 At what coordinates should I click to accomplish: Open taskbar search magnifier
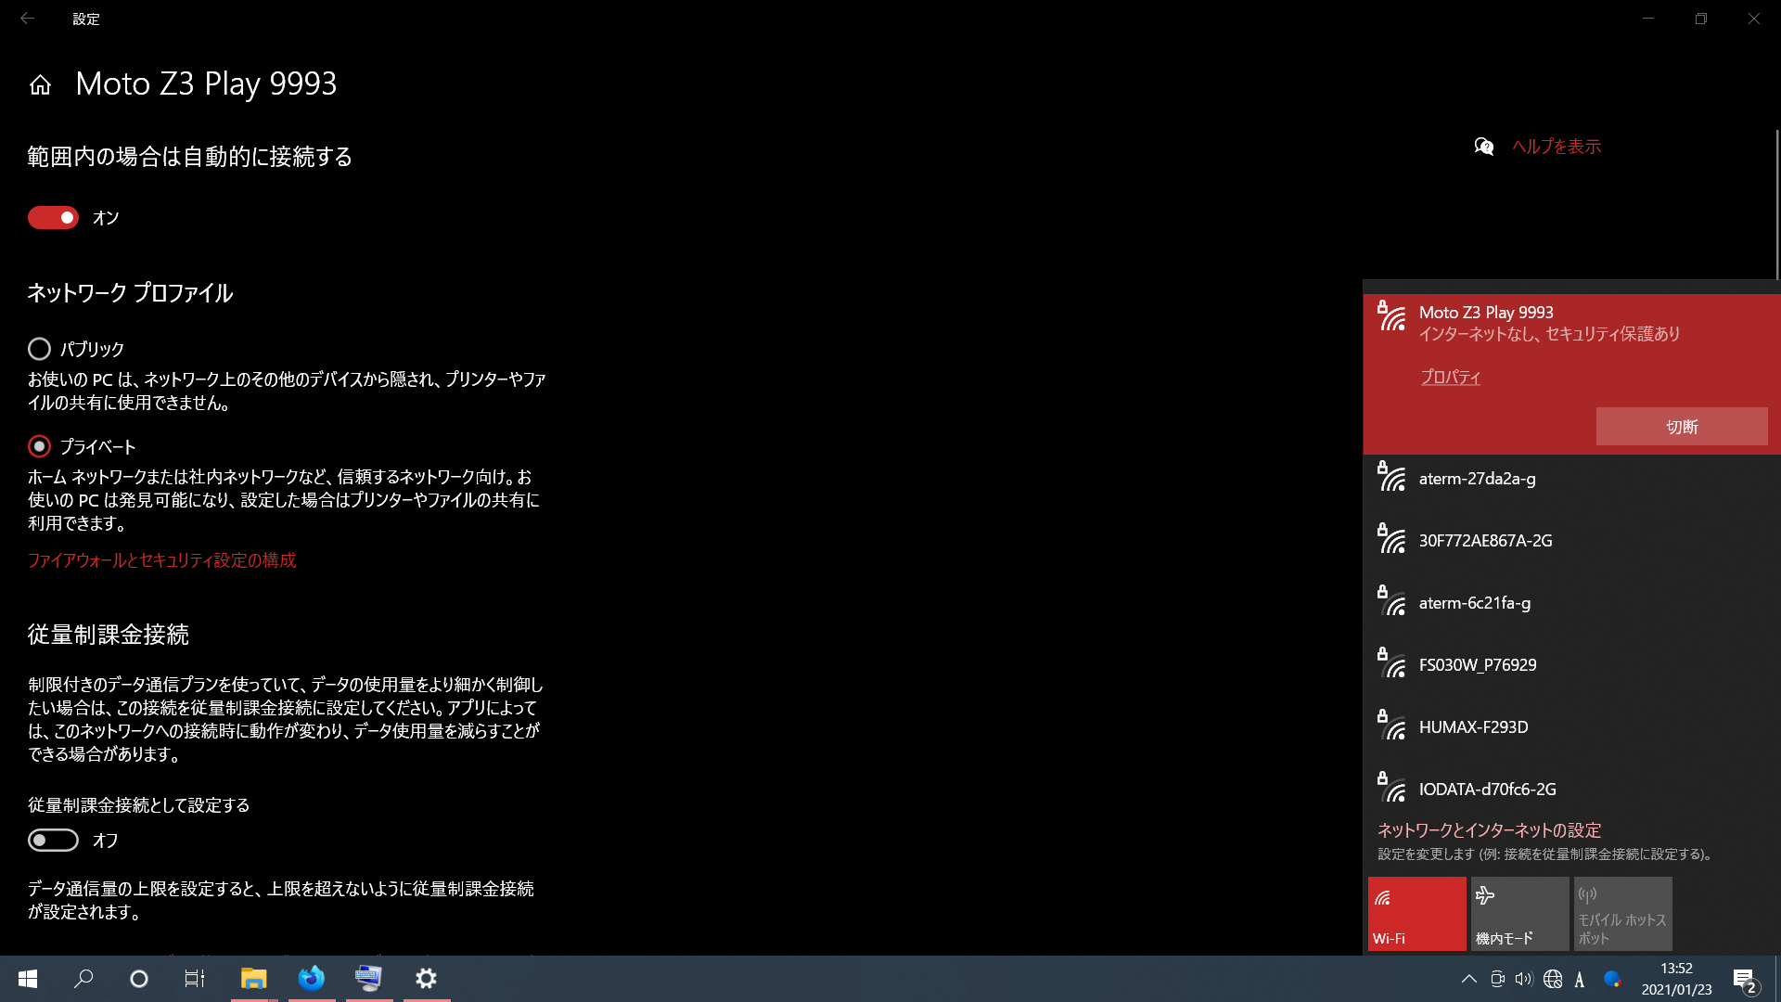point(83,979)
